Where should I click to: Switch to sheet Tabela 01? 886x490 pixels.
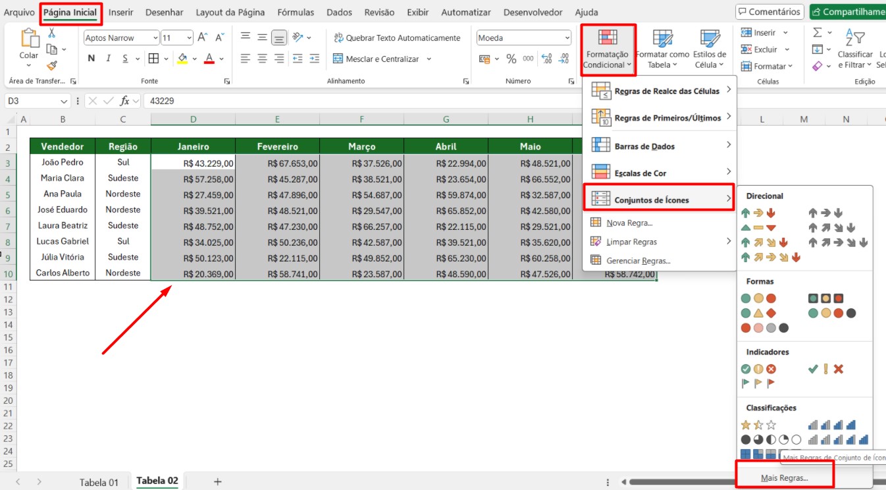[99, 482]
